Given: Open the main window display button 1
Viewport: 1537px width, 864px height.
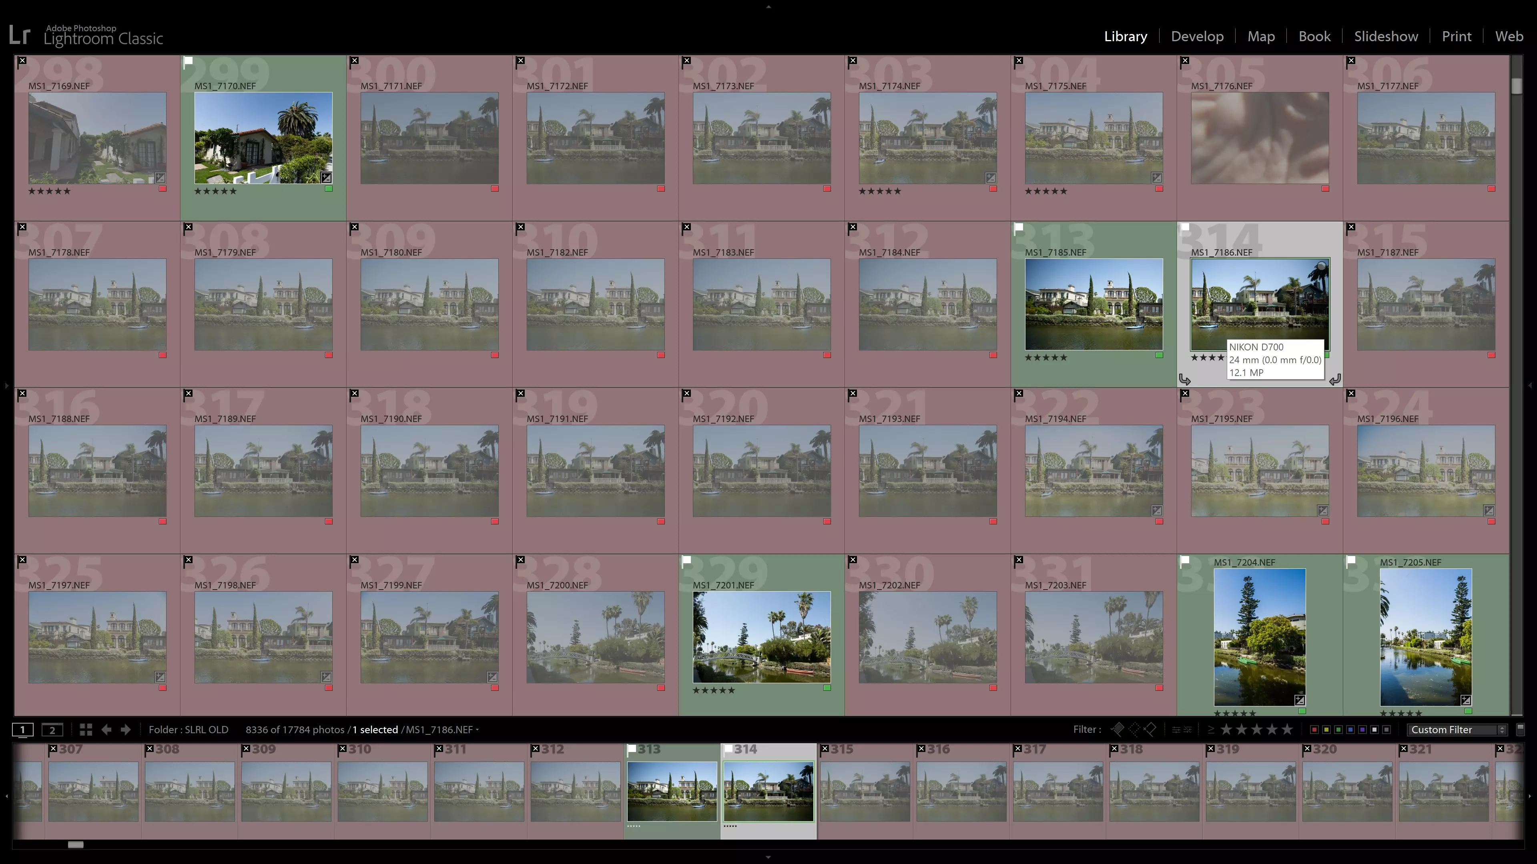Looking at the screenshot, I should [23, 730].
